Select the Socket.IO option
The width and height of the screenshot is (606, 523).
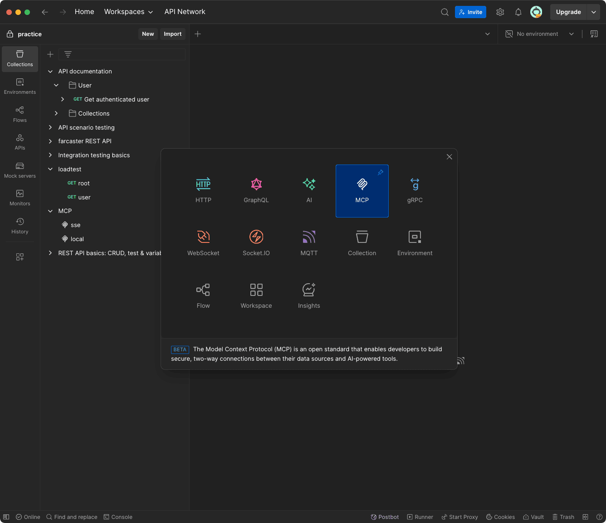(x=256, y=243)
